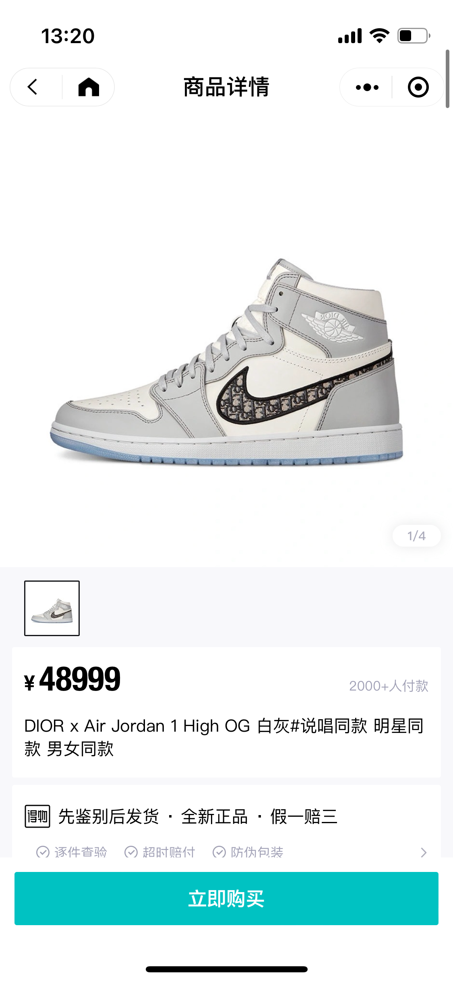Tap the main Dior Jordan product image
The height and width of the screenshot is (982, 453).
226,362
